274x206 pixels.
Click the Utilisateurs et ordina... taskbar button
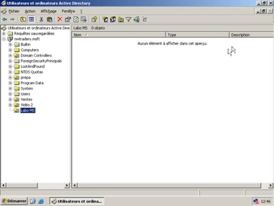pyautogui.click(x=77, y=201)
